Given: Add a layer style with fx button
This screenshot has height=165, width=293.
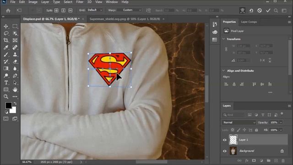Looking at the screenshot, I should [247, 160].
